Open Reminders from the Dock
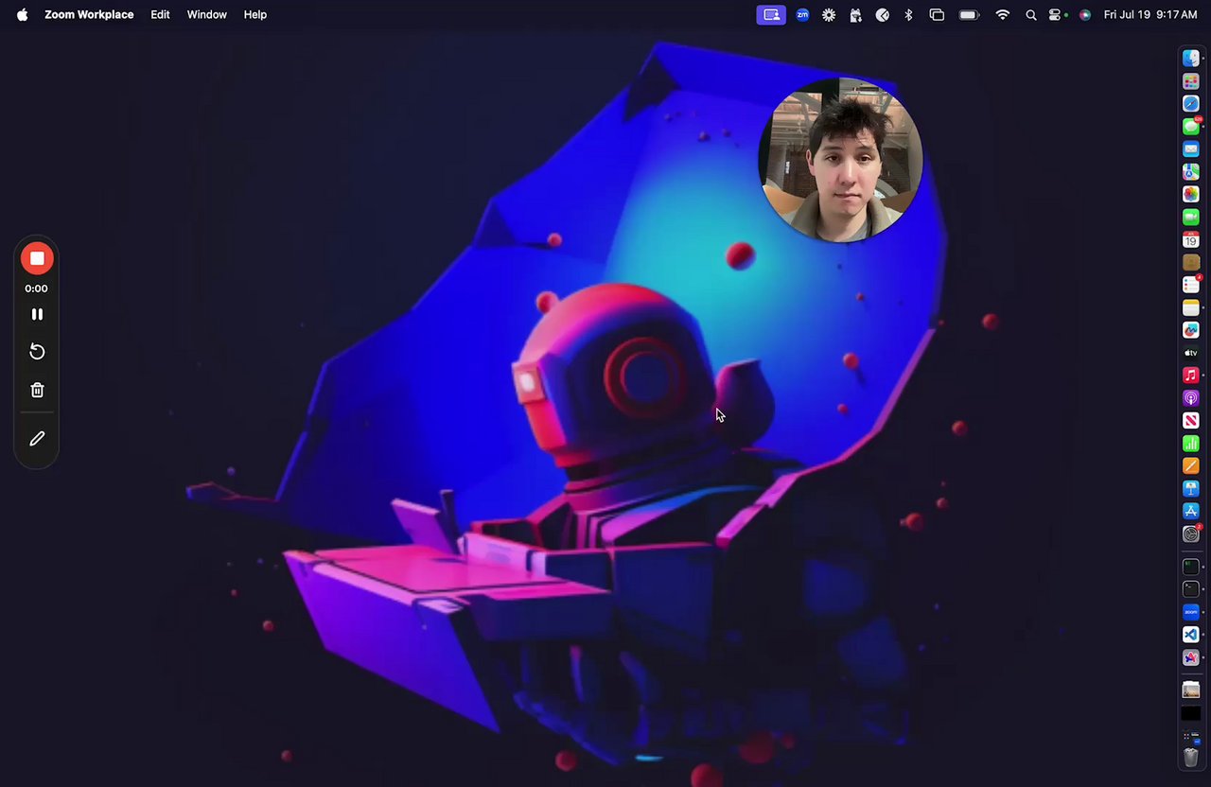The image size is (1211, 787). [1191, 285]
